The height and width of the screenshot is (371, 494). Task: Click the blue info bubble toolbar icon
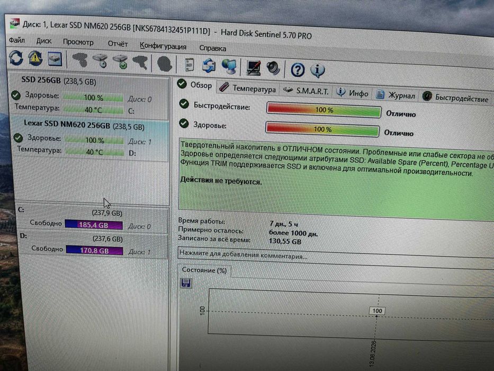[317, 70]
